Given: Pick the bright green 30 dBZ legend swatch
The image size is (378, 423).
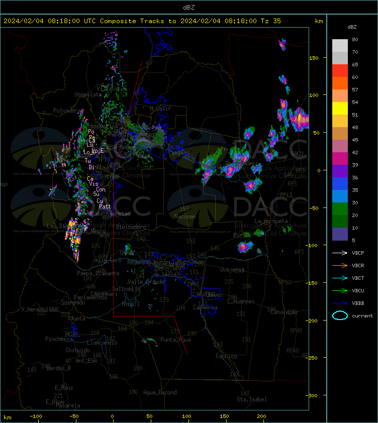Looking at the screenshot, I should (x=340, y=208).
